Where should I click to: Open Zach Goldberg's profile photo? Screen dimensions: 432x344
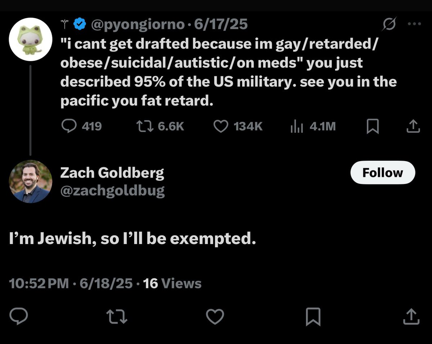30,182
